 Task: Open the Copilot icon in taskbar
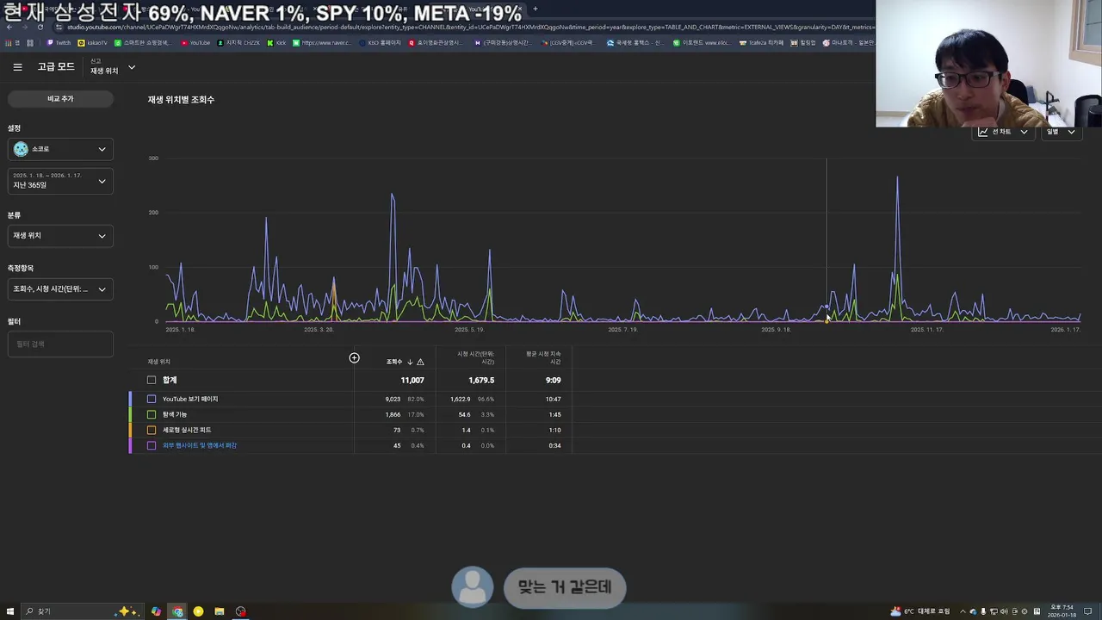[156, 611]
